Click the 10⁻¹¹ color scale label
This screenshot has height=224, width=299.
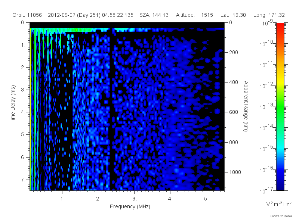click(267, 64)
